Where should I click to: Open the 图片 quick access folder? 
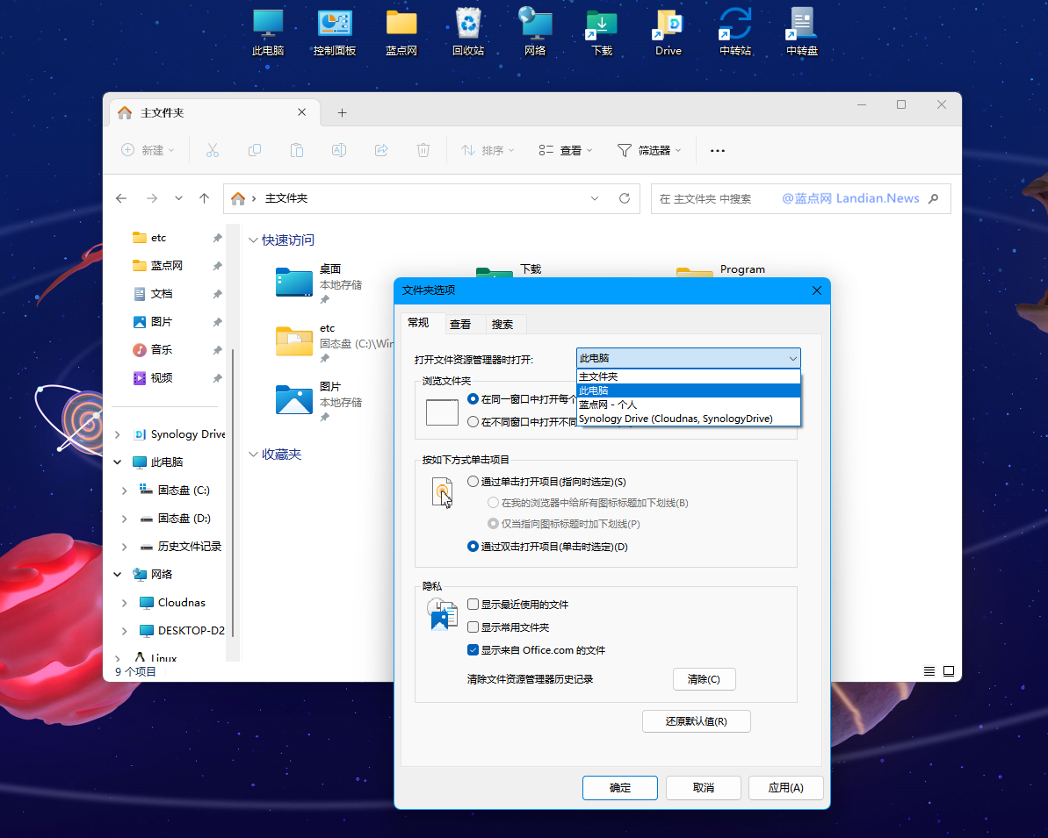(320, 401)
